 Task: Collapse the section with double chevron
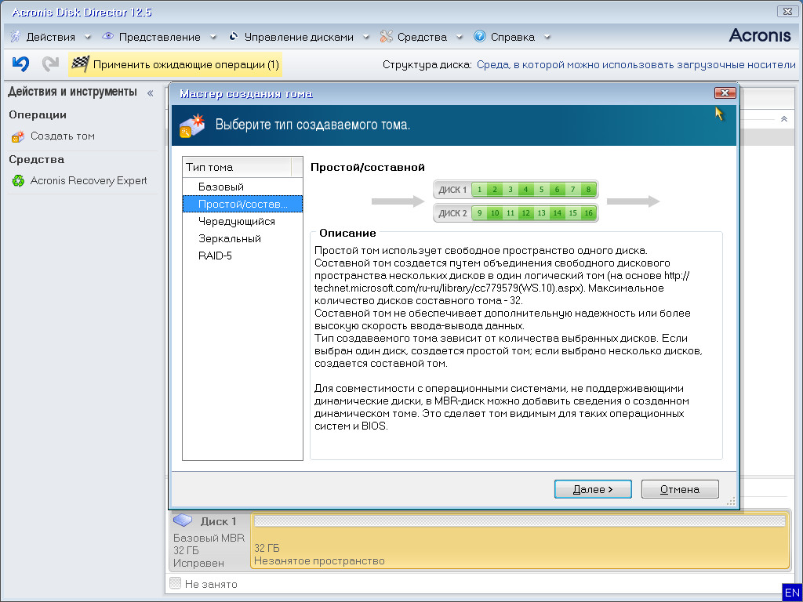783,119
